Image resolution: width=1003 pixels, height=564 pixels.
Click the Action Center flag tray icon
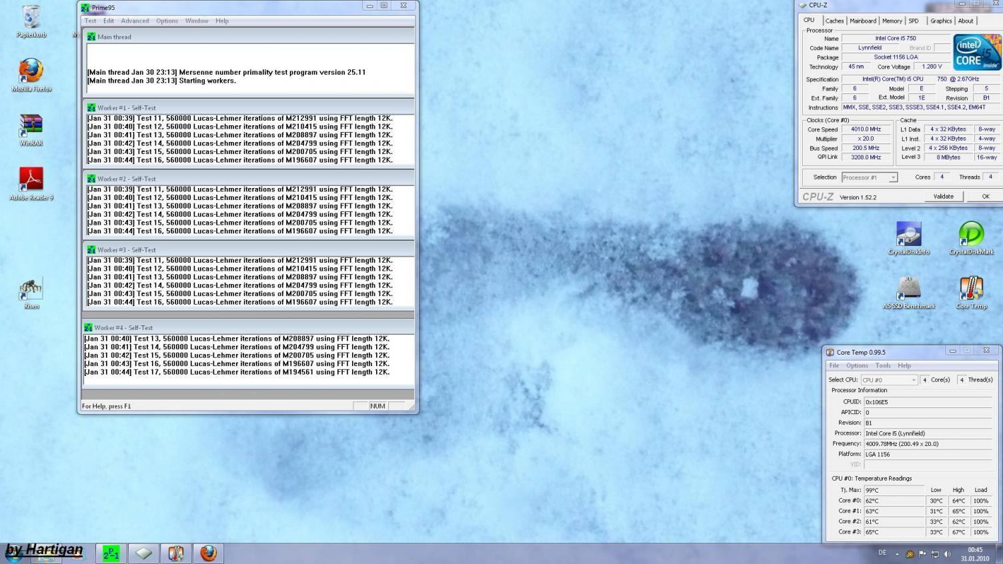[x=922, y=553]
